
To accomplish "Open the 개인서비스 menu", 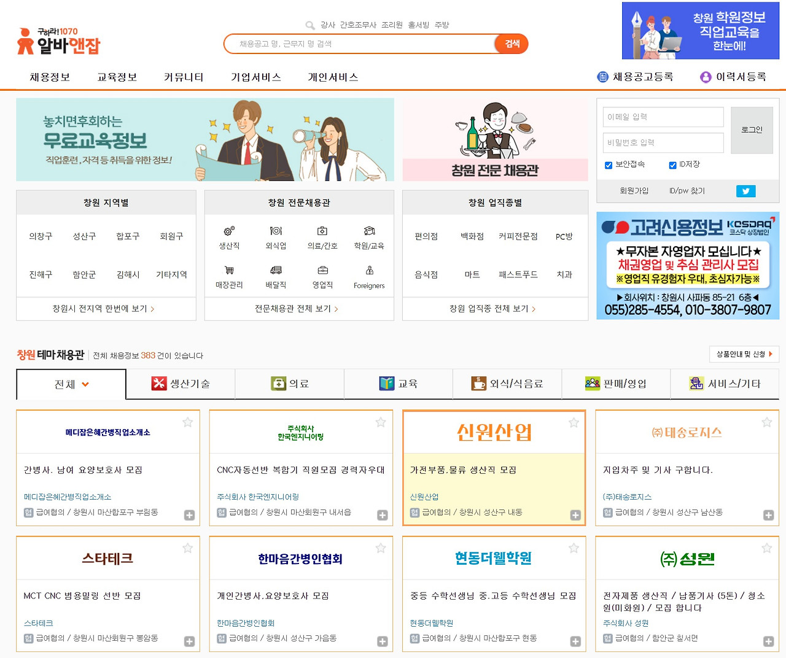I will pos(333,77).
